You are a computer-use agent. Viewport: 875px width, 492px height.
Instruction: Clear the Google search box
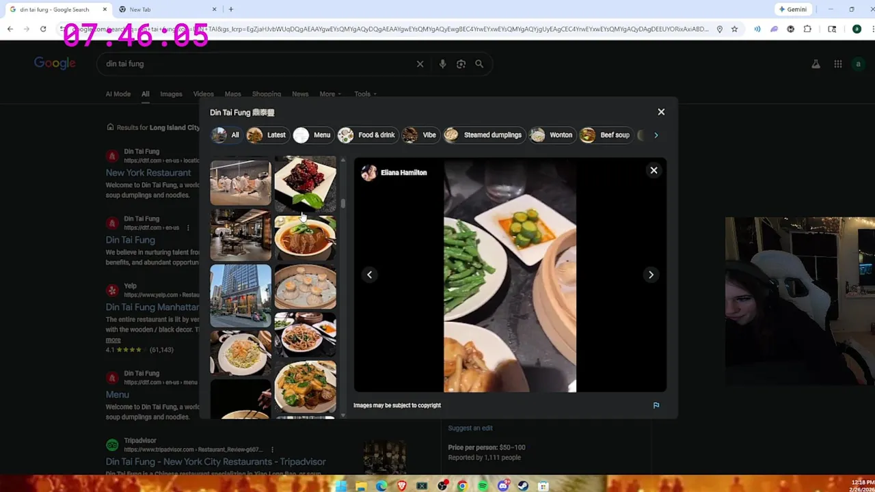[x=420, y=64]
